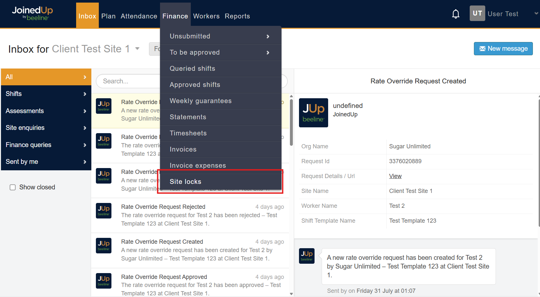Open the user account dropdown arrow
The height and width of the screenshot is (297, 540).
536,14
